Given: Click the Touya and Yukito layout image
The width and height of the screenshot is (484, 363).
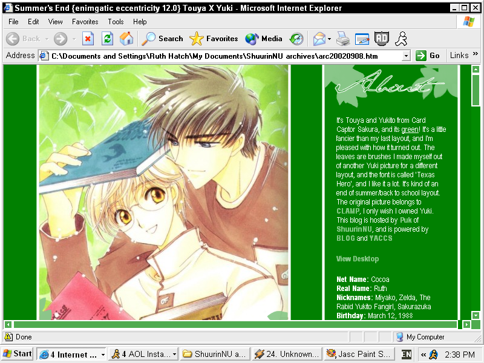Looking at the screenshot, I should (x=163, y=192).
